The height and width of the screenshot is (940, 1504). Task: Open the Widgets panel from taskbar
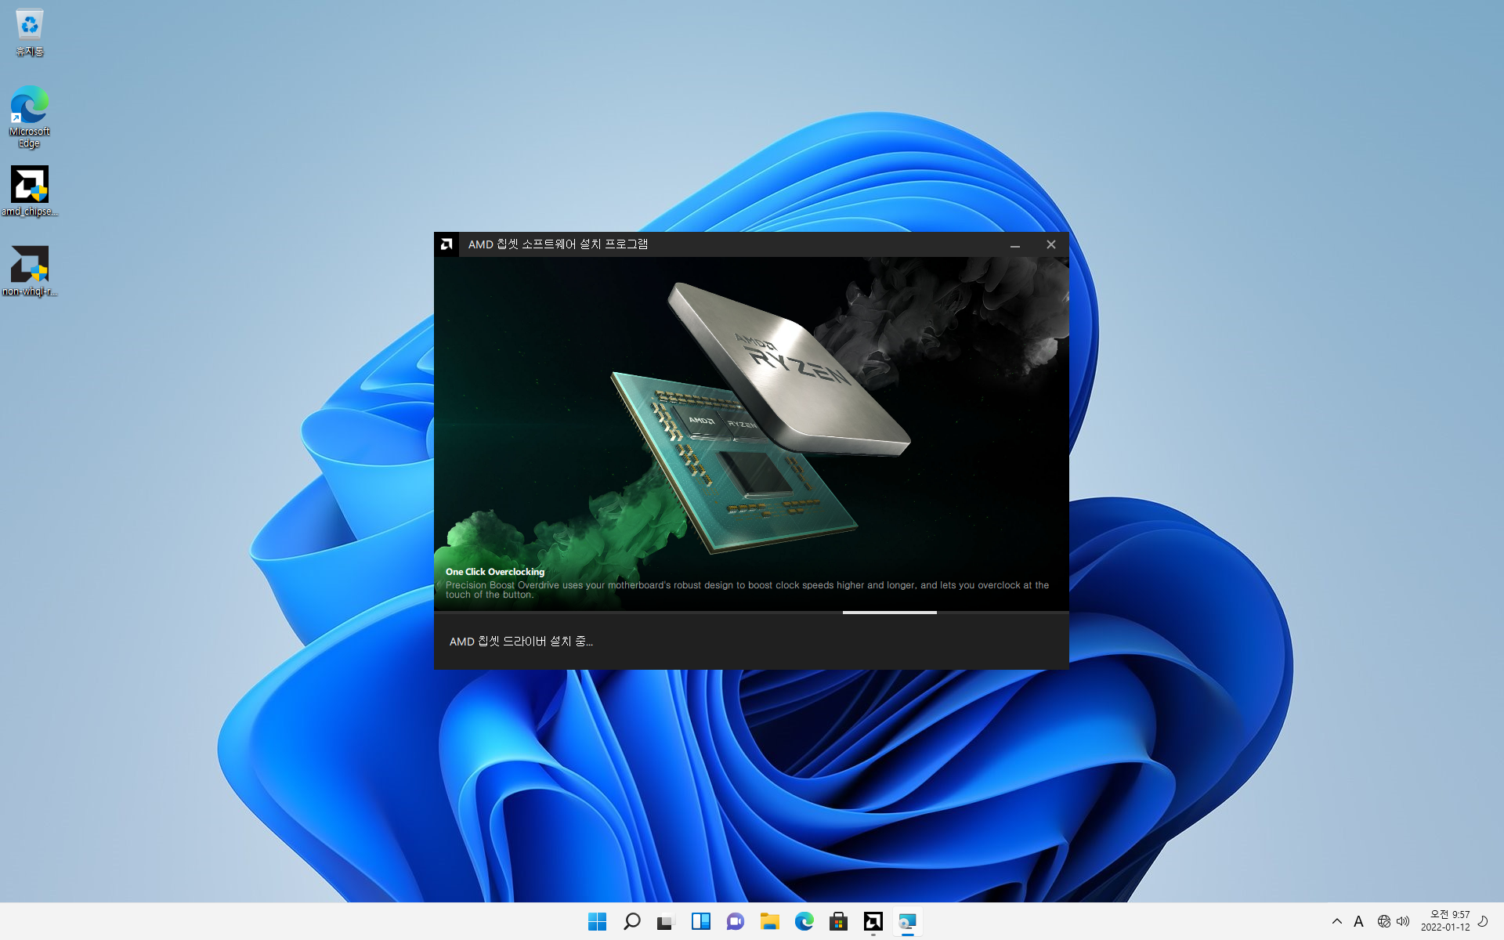point(700,921)
